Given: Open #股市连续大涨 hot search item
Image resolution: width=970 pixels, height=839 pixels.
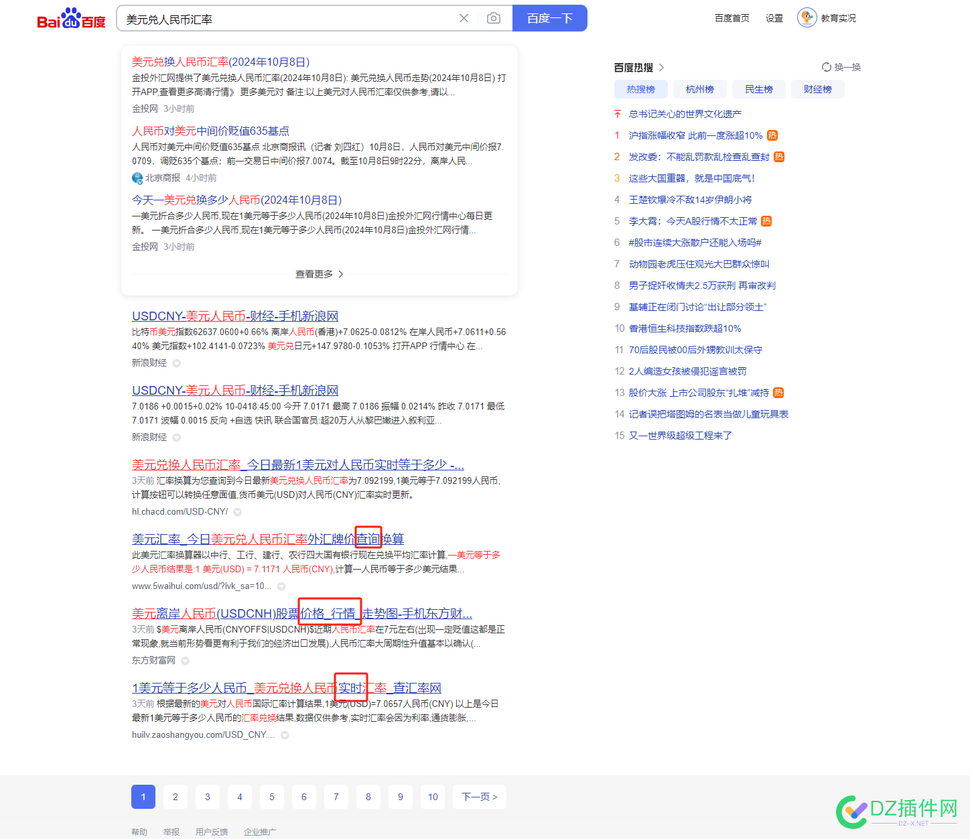Looking at the screenshot, I should pyautogui.click(x=695, y=243).
